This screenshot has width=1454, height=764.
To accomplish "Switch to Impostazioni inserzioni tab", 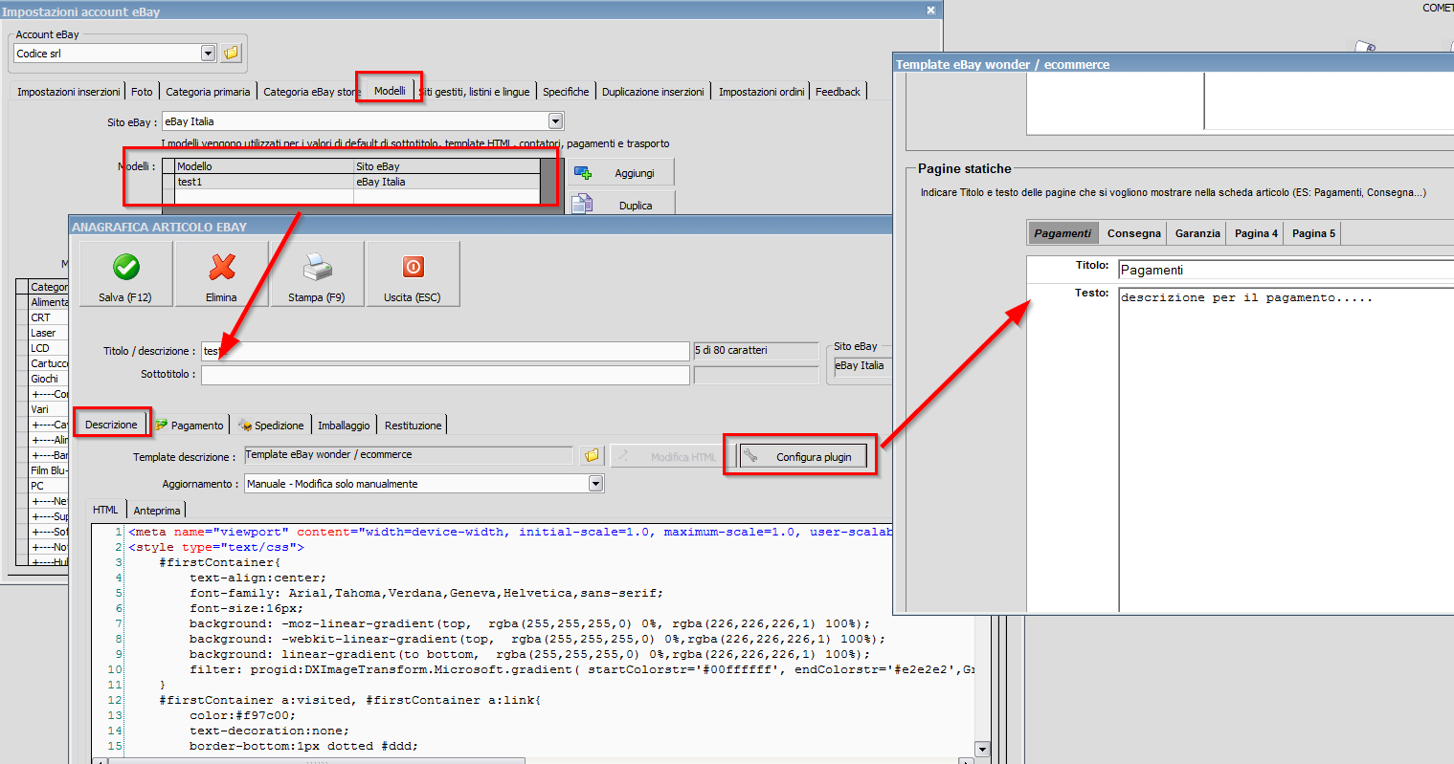I will (x=69, y=92).
